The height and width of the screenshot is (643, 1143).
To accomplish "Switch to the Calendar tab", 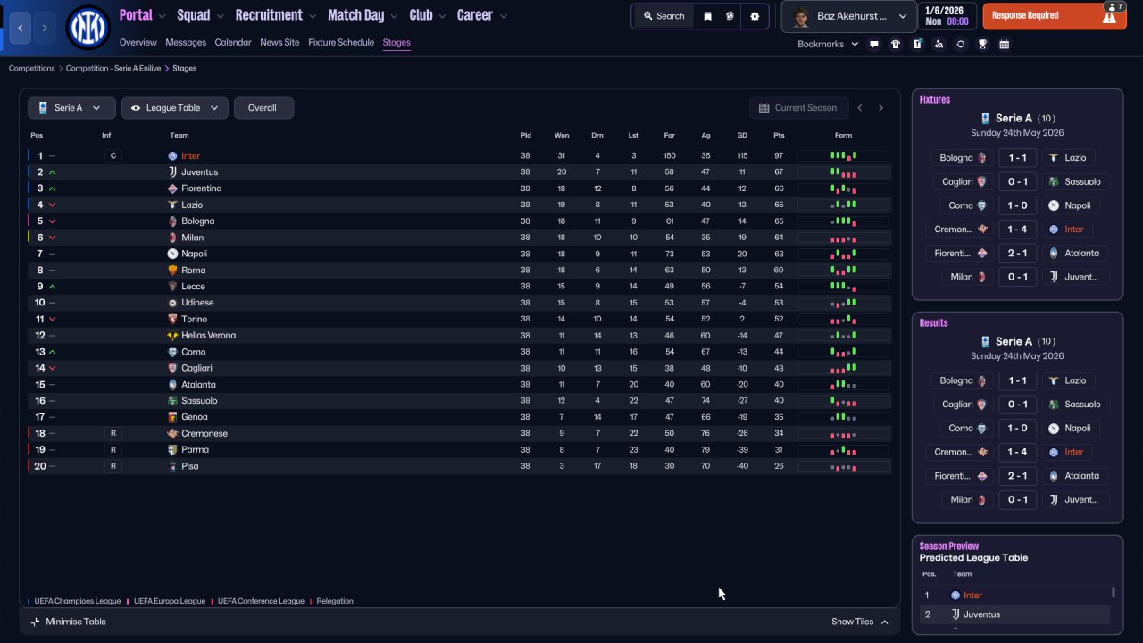I will point(233,43).
